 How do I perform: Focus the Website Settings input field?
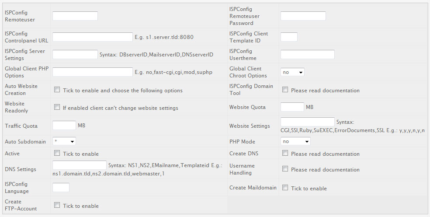[x=307, y=122]
